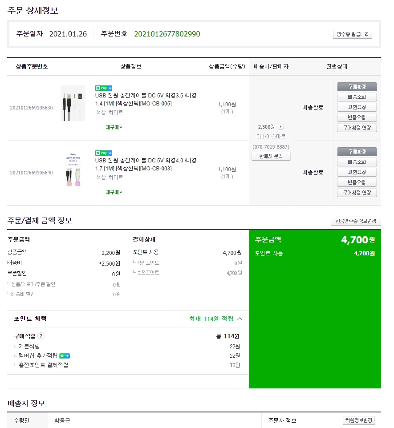Click 배송조회 for the first item
This screenshot has height=428, width=394.
[357, 97]
